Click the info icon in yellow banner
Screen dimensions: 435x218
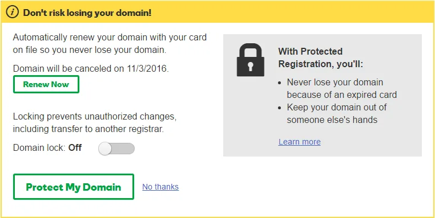click(x=12, y=13)
